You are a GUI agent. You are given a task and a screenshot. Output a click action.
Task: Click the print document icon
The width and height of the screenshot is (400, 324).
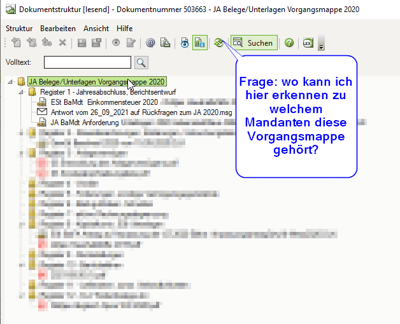tap(166, 43)
